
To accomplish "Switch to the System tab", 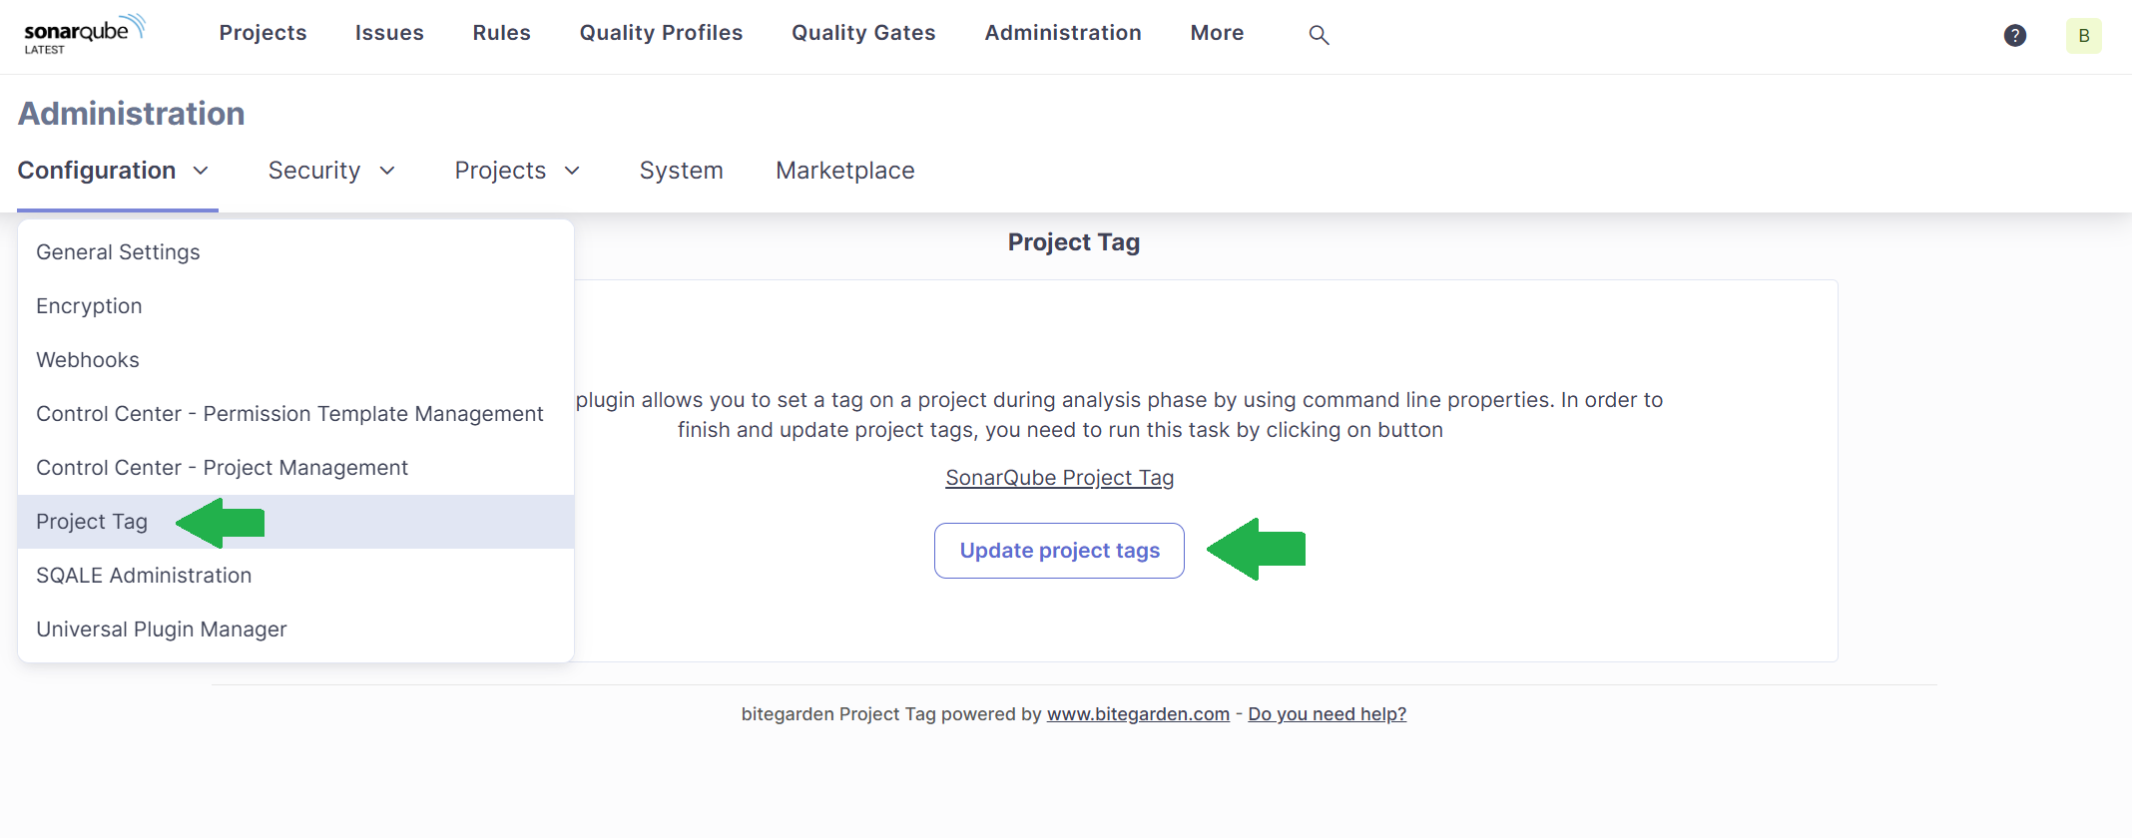I will click(681, 171).
